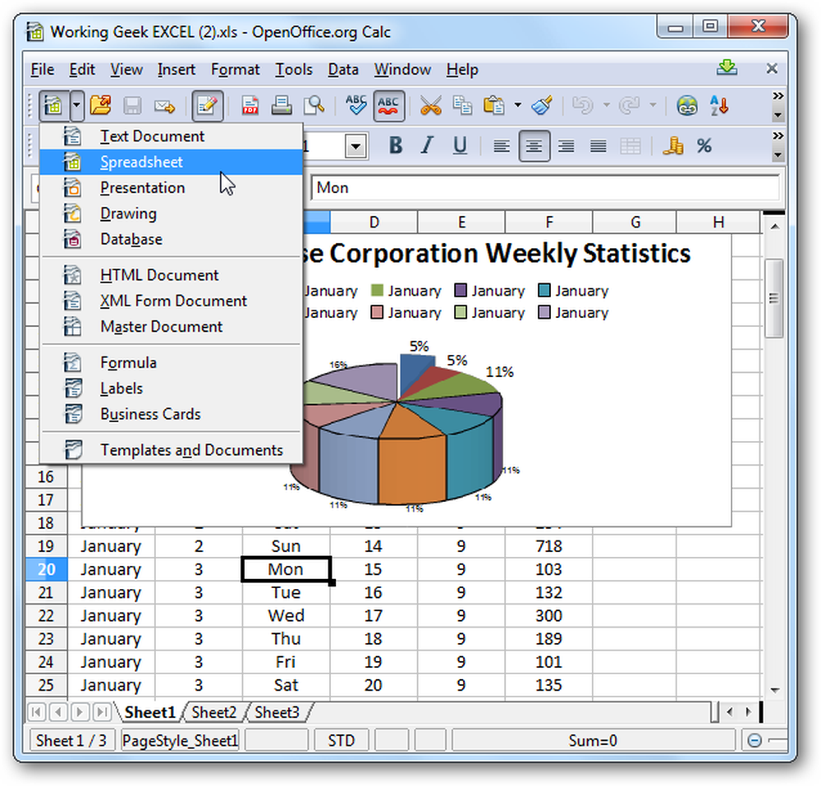
Task: Click the olive green January legend swatch
Action: [x=377, y=291]
